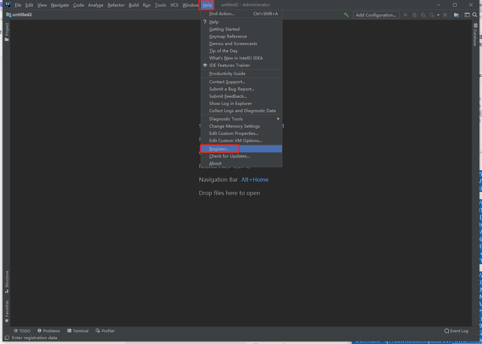Select Edit Custom VM Options entry
Screen dimensions: 482x344
coord(241,140)
